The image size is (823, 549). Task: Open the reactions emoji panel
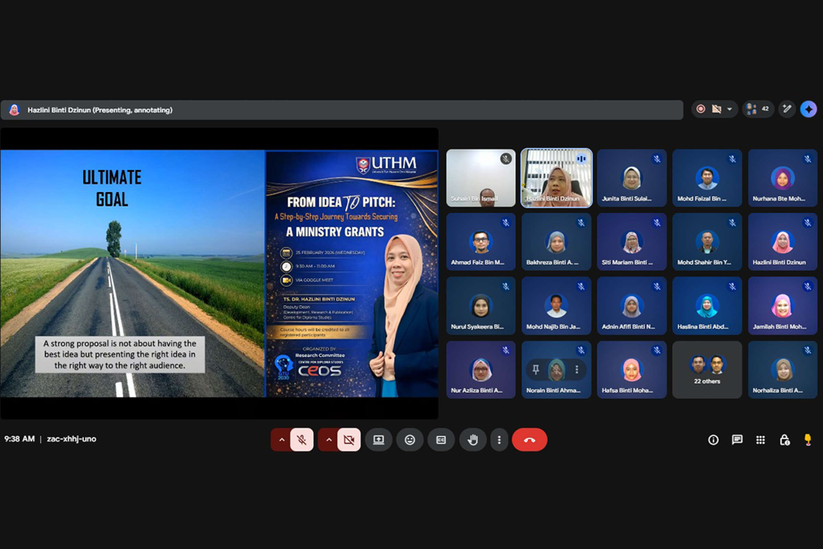(x=410, y=440)
